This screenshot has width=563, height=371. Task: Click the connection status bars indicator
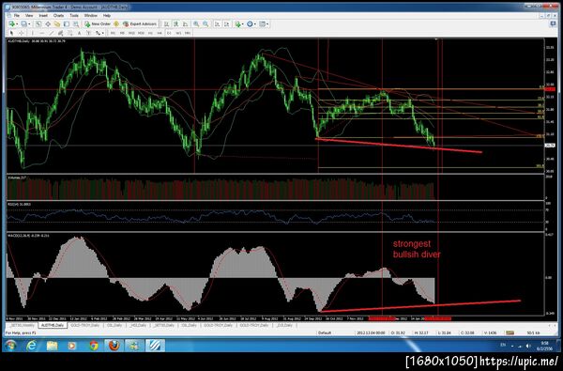pyautogui.click(x=510, y=332)
